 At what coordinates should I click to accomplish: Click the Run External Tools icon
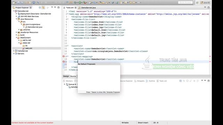[x=85, y=2]
